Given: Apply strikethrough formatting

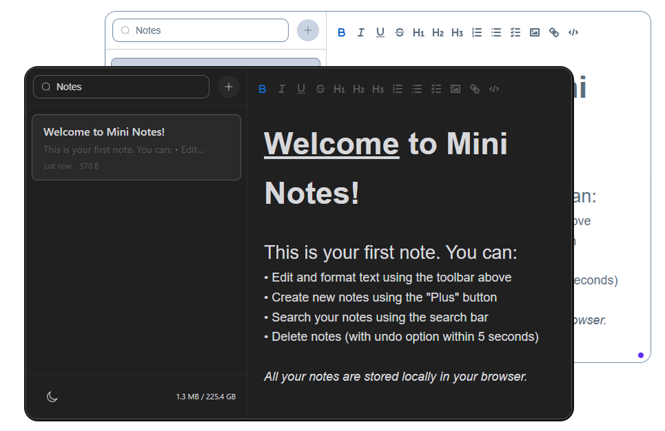Looking at the screenshot, I should [320, 88].
